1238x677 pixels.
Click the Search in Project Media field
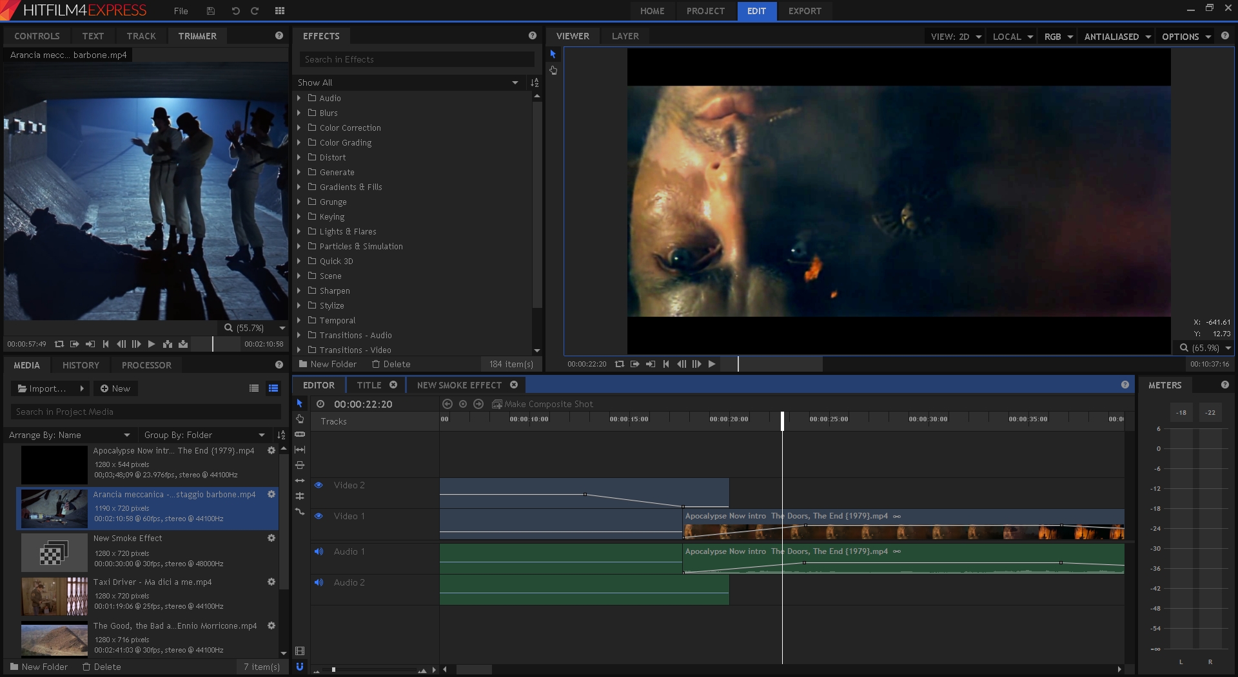tap(146, 412)
